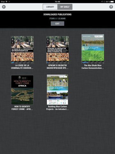The image size is (115, 154).
Task: Select the My Shelf tab
Action: 65,7
